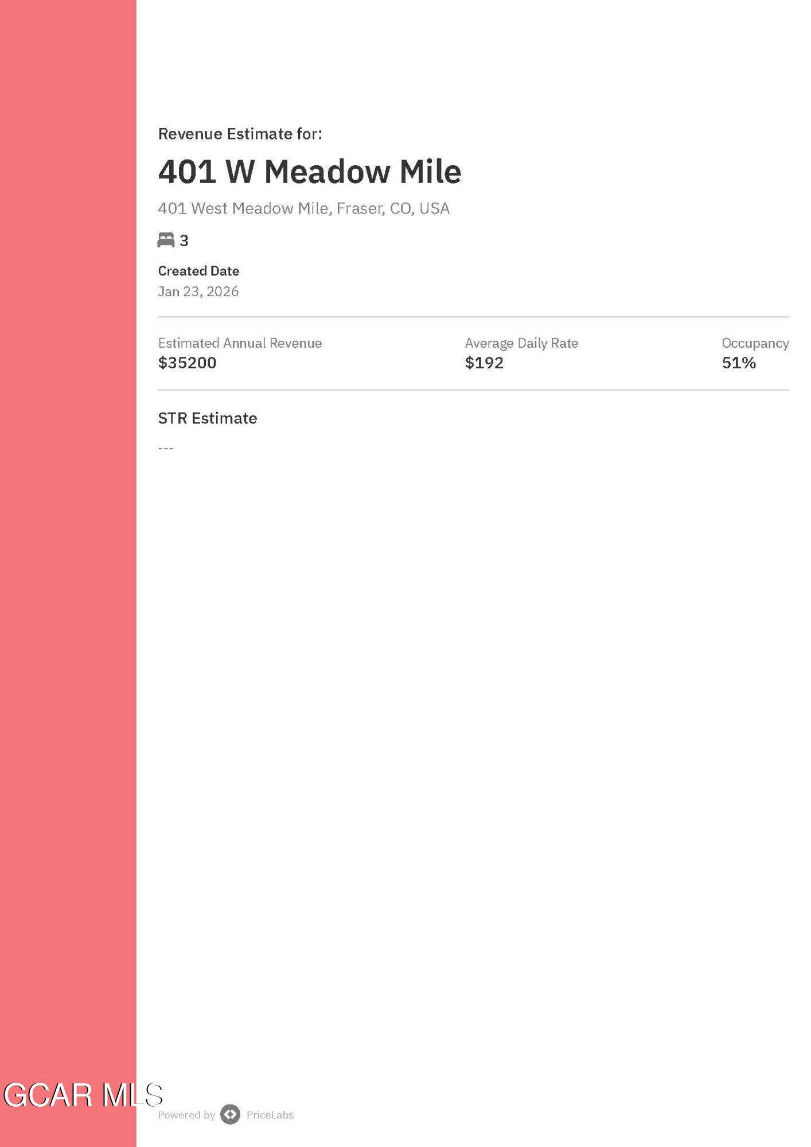Click the "Estimated Annual Revenue" label
This screenshot has width=811, height=1147.
240,343
